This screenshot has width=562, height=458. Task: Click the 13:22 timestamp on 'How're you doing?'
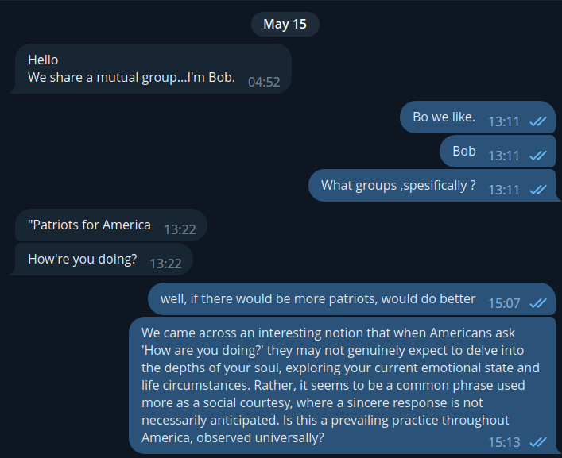tap(165, 264)
